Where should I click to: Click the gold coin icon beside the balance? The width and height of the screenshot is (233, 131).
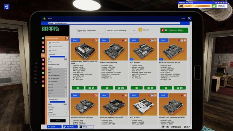pos(140,30)
